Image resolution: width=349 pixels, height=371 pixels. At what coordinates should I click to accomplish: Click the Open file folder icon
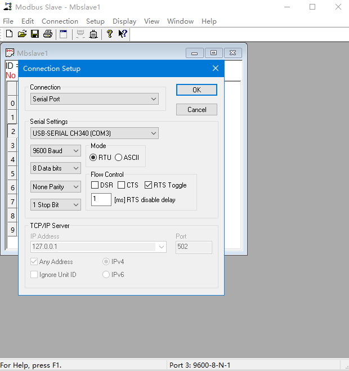tap(22, 34)
